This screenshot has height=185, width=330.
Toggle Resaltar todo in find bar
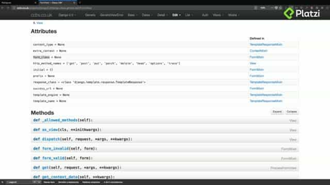(49, 182)
